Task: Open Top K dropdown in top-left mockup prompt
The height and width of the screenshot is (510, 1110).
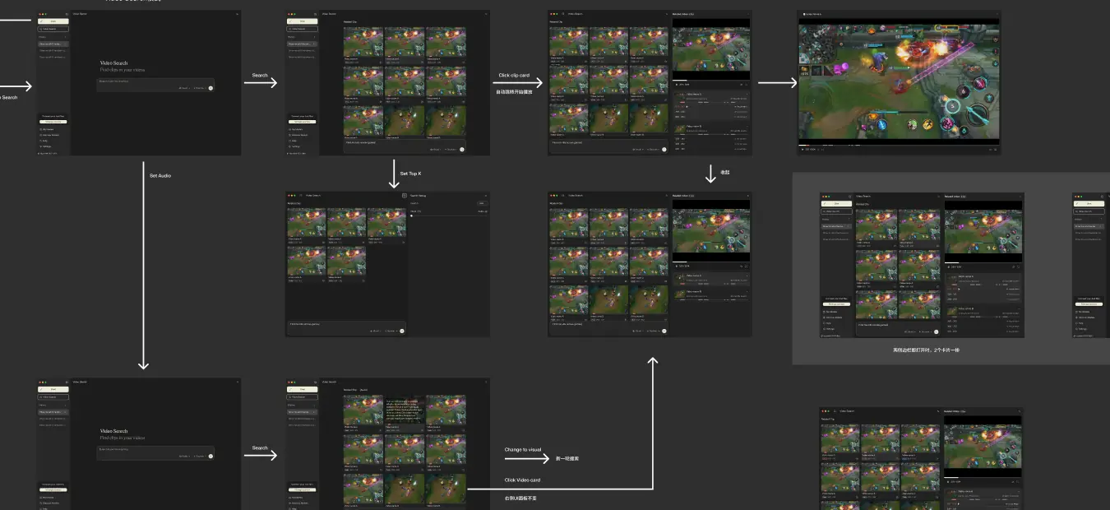Action: (200, 88)
